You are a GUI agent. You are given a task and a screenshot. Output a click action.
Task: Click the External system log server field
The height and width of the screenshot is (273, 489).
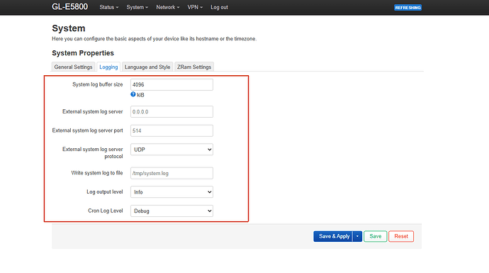point(172,112)
